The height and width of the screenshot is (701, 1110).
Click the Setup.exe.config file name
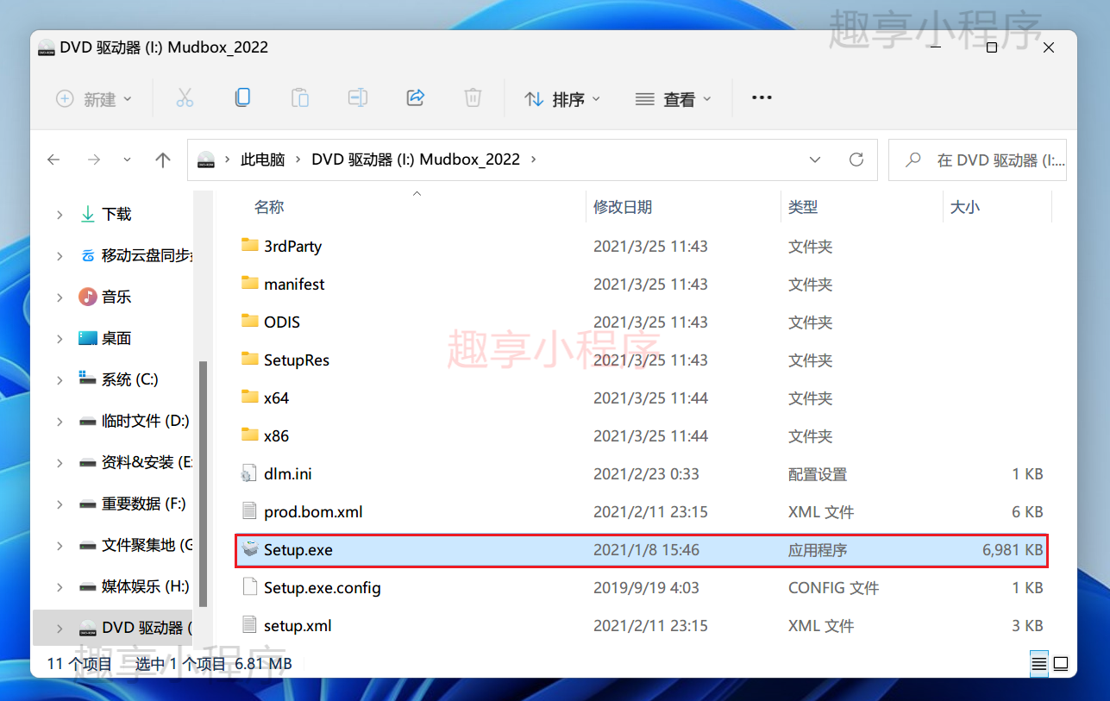tap(323, 587)
